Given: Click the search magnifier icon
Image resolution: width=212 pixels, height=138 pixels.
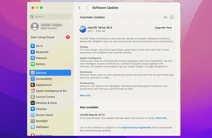Looking at the screenshot, I should click(x=32, y=17).
